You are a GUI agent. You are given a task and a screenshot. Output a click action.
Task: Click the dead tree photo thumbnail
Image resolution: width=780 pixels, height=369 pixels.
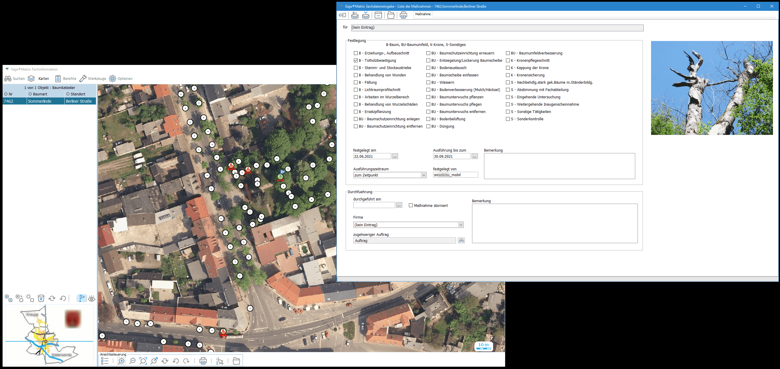[x=712, y=88]
